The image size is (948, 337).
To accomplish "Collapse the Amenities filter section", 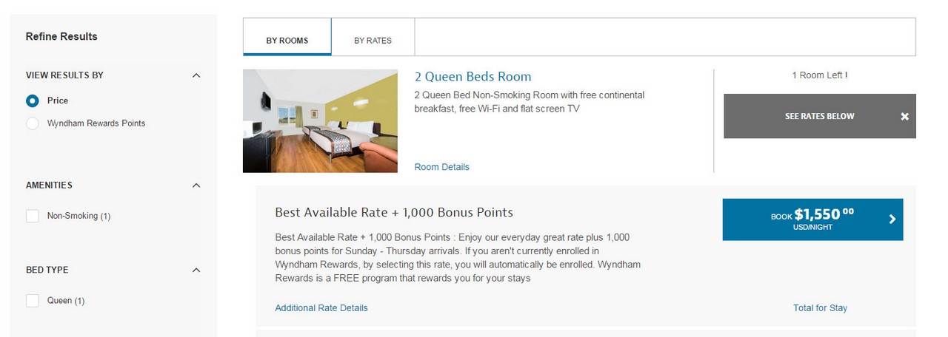I will click(196, 185).
